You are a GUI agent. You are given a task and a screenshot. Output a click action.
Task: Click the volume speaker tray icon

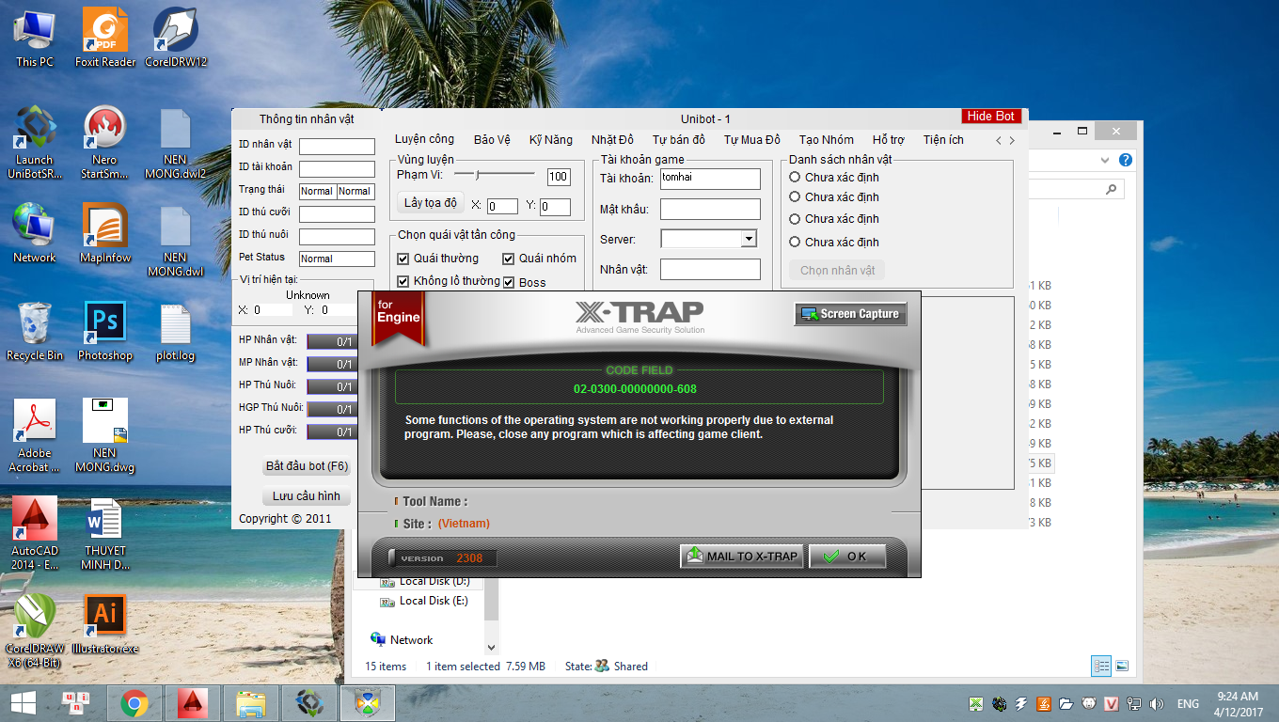tap(1157, 703)
